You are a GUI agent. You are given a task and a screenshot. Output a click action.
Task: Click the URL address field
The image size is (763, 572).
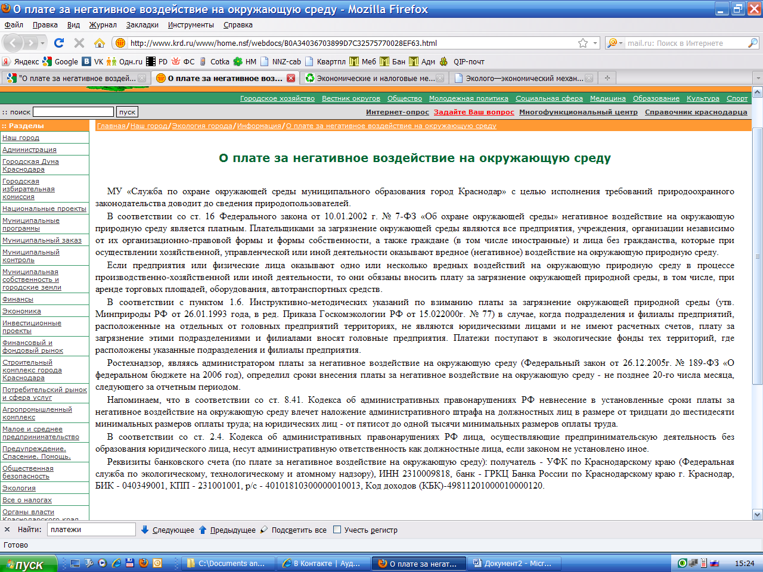[352, 43]
